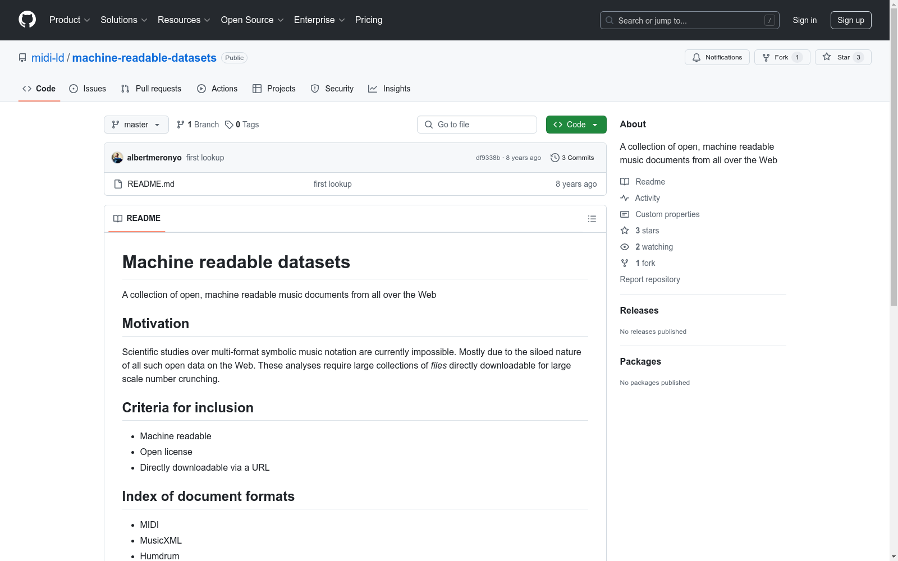Screen dimensions: 898x561
Task: Open the Pull requests tab
Action: tap(151, 89)
